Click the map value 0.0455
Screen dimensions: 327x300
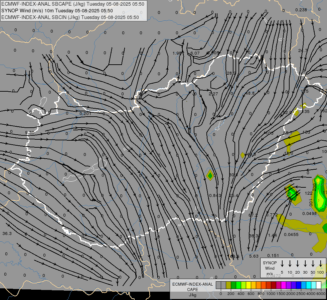point(291,235)
